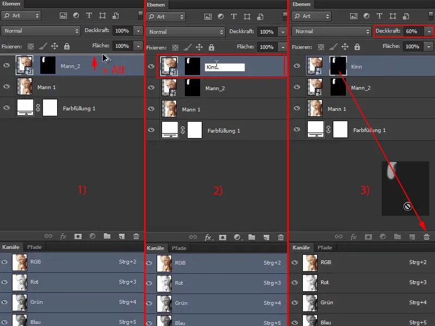Open Deckkraft arrow beside 60% value
This screenshot has height=326, width=435.
click(x=429, y=32)
